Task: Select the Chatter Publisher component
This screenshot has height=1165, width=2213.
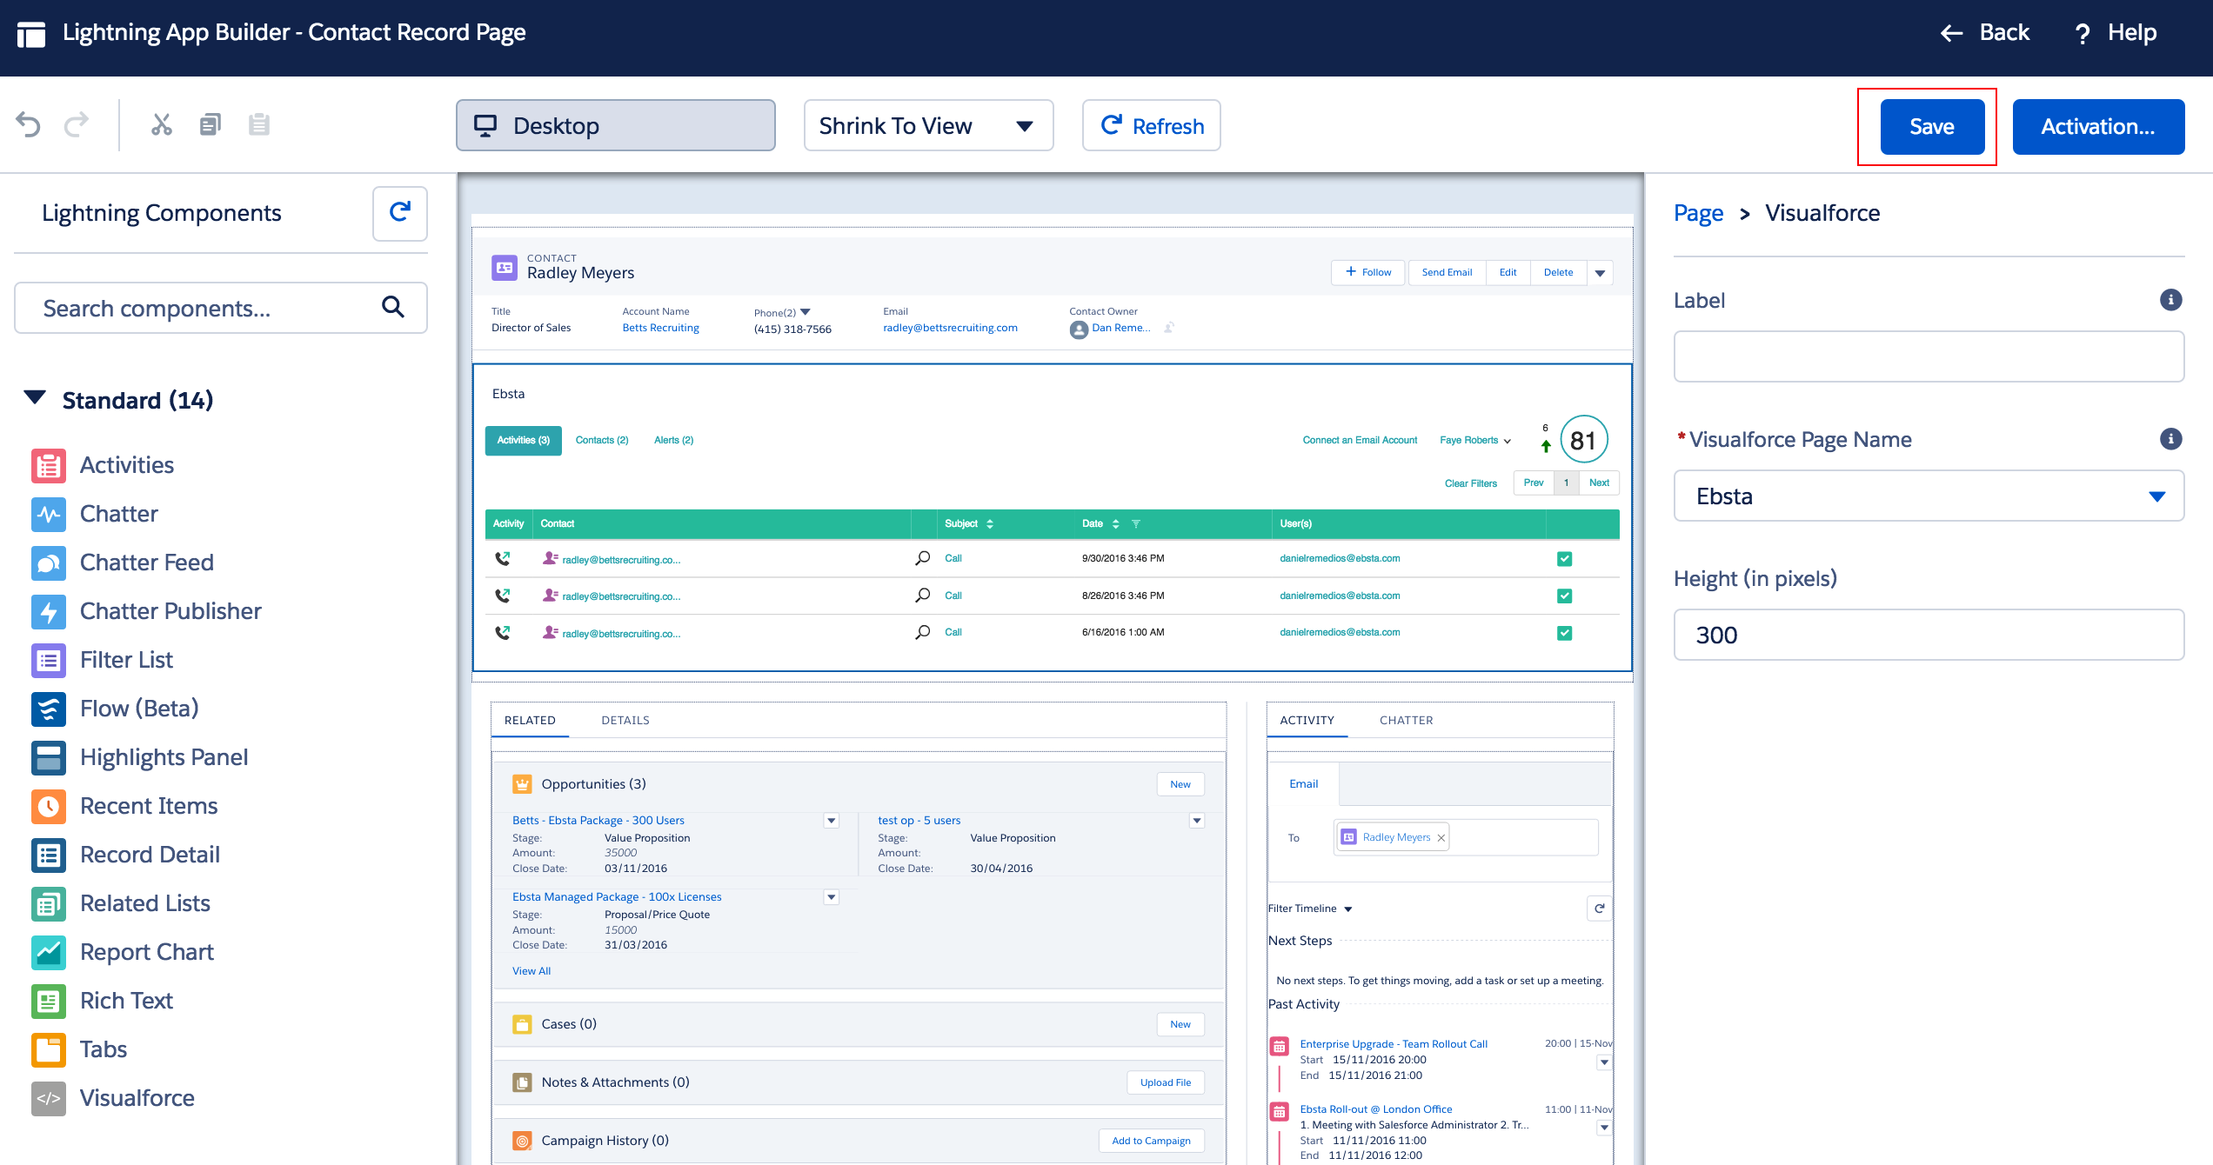Action: point(170,611)
